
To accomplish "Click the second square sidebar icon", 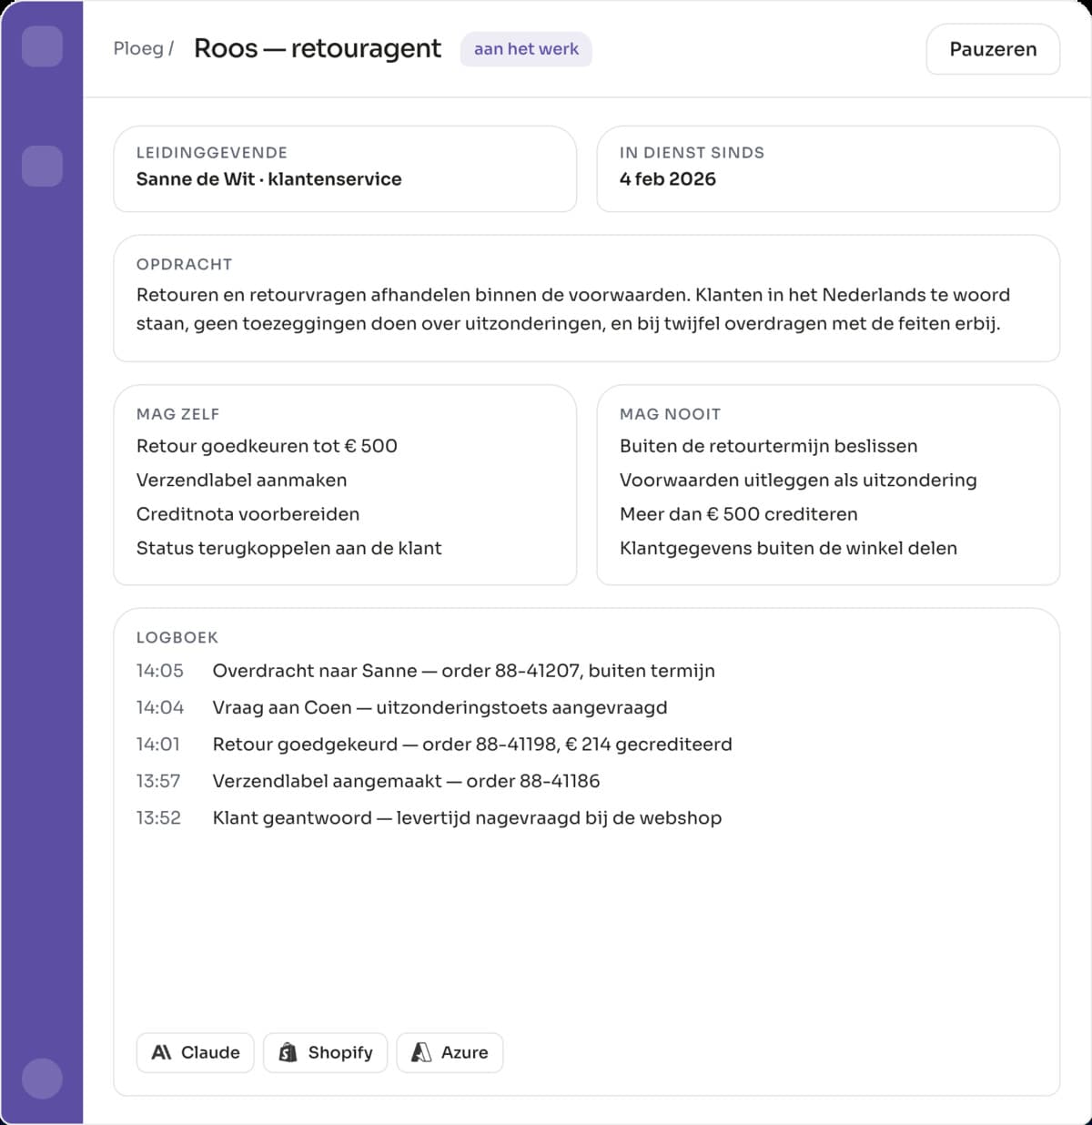I will [42, 166].
